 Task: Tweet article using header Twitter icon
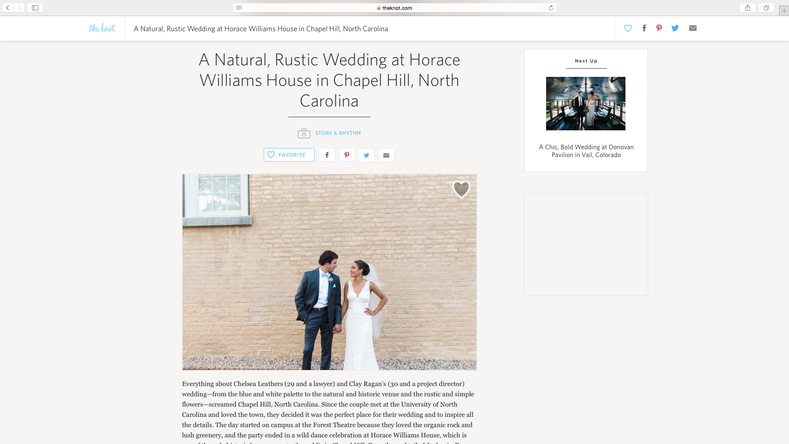(x=675, y=28)
